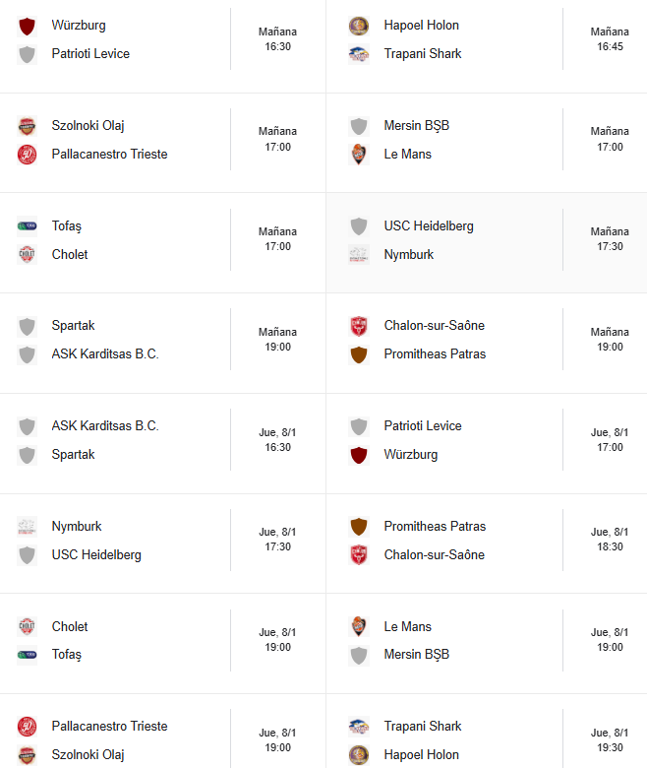Click Hapoel Holon logo in the 16:45 match
Image resolution: width=647 pixels, height=768 pixels.
pos(359,26)
